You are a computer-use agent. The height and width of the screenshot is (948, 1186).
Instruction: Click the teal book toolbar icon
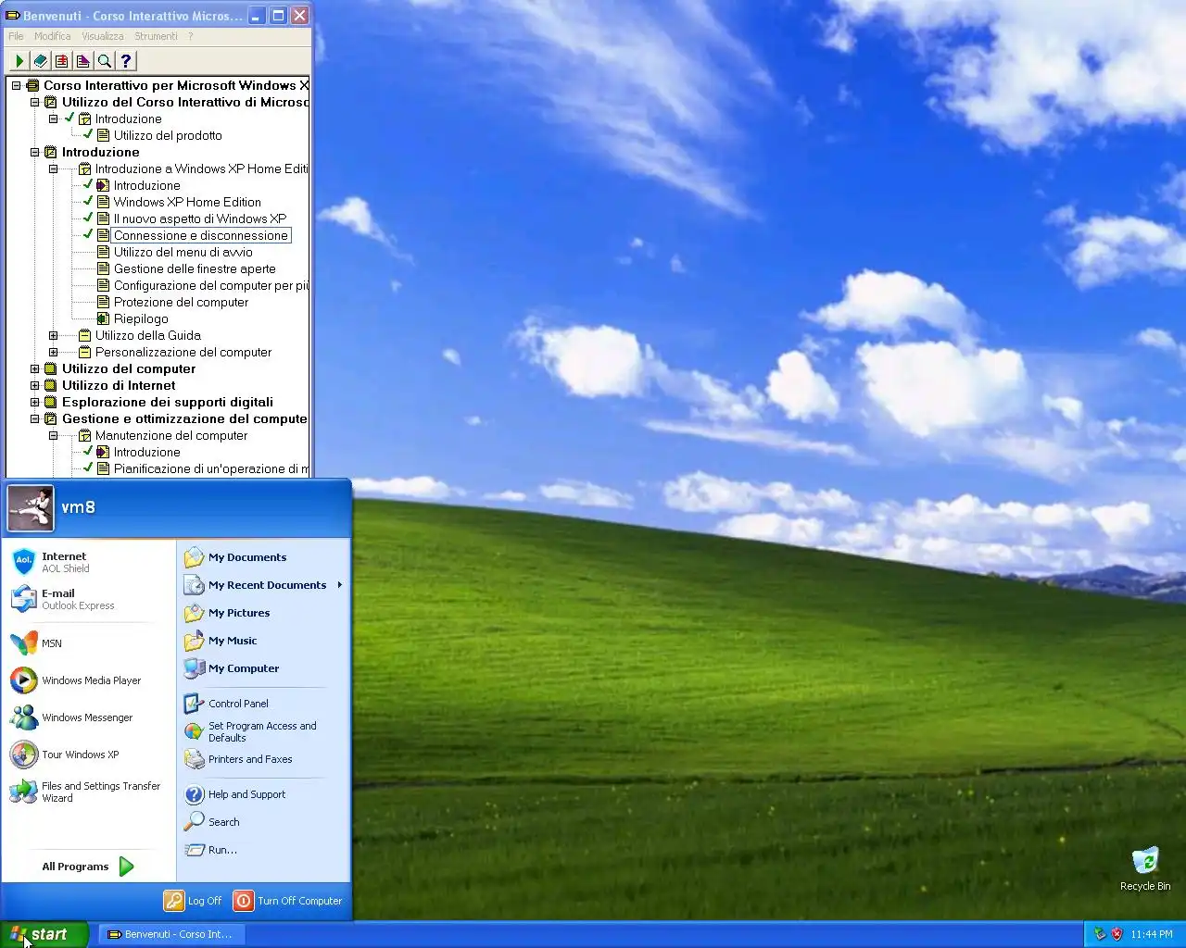click(x=40, y=61)
